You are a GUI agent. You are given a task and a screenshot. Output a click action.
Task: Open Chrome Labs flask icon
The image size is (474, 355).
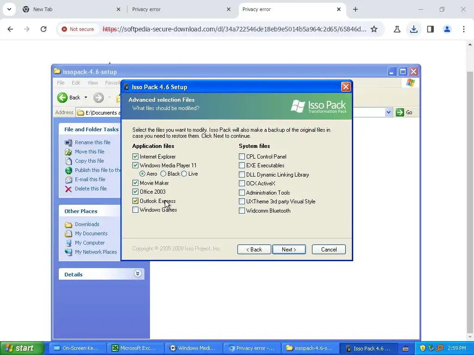point(397,29)
